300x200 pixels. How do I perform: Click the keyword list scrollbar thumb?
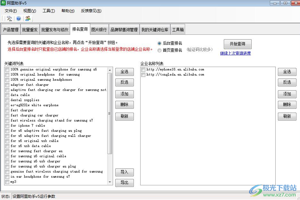pyautogui.click(x=110, y=114)
